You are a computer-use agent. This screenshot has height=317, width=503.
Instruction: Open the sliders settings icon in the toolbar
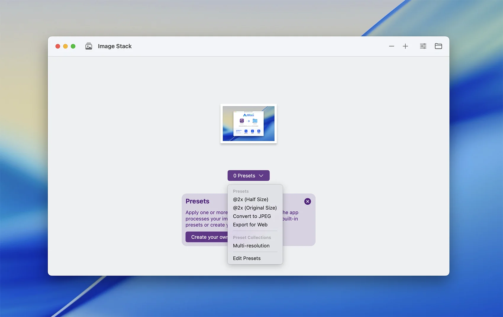pyautogui.click(x=423, y=46)
